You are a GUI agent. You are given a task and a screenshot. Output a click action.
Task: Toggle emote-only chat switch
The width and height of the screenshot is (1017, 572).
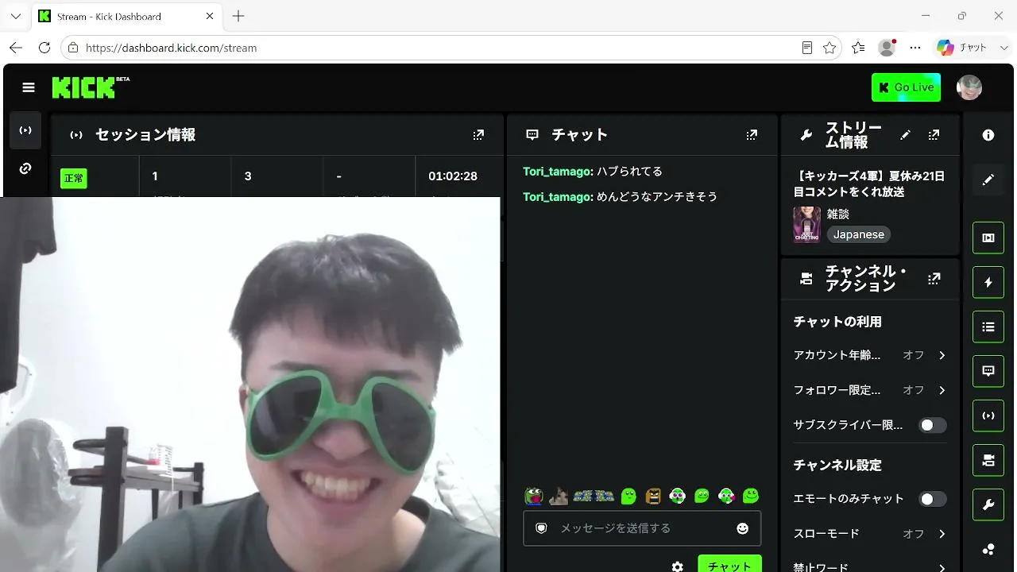pyautogui.click(x=933, y=499)
